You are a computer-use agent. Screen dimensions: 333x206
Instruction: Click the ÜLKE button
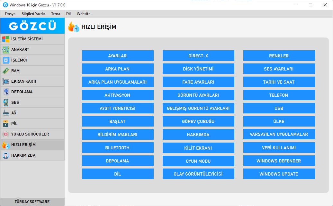279,121
